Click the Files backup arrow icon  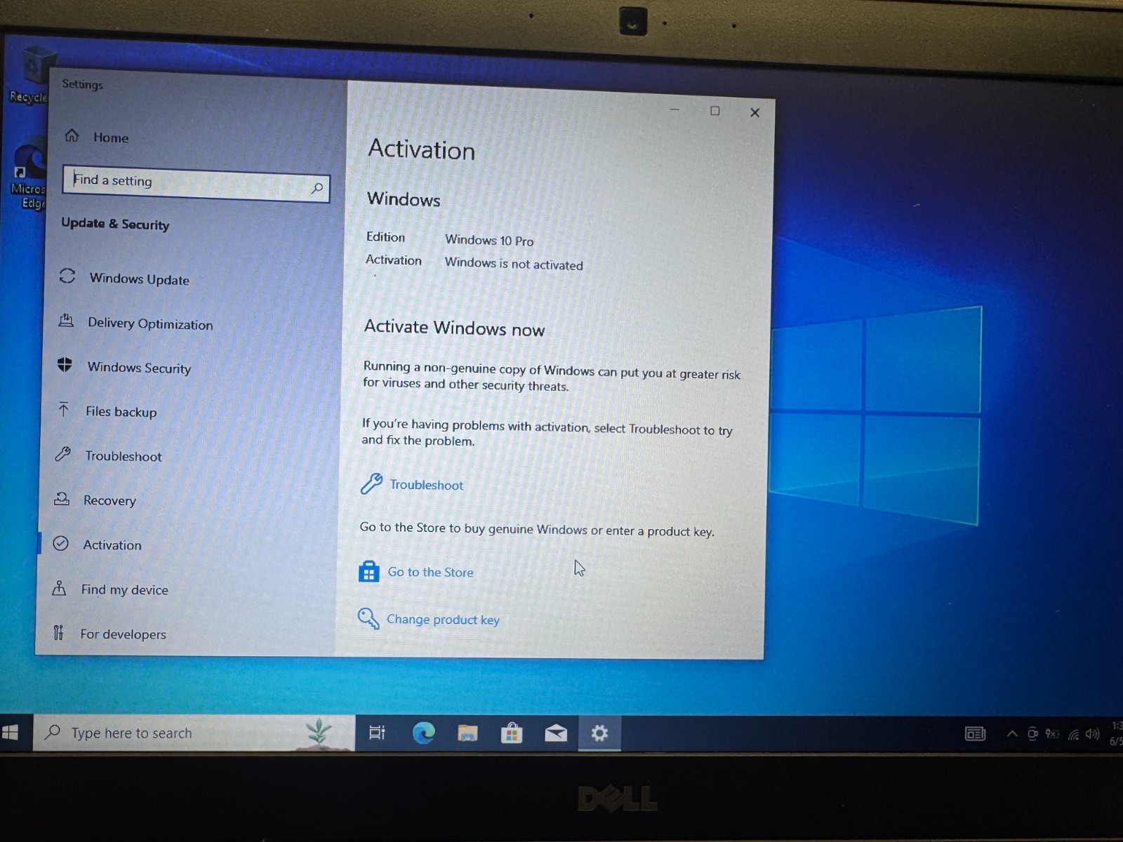pyautogui.click(x=64, y=409)
